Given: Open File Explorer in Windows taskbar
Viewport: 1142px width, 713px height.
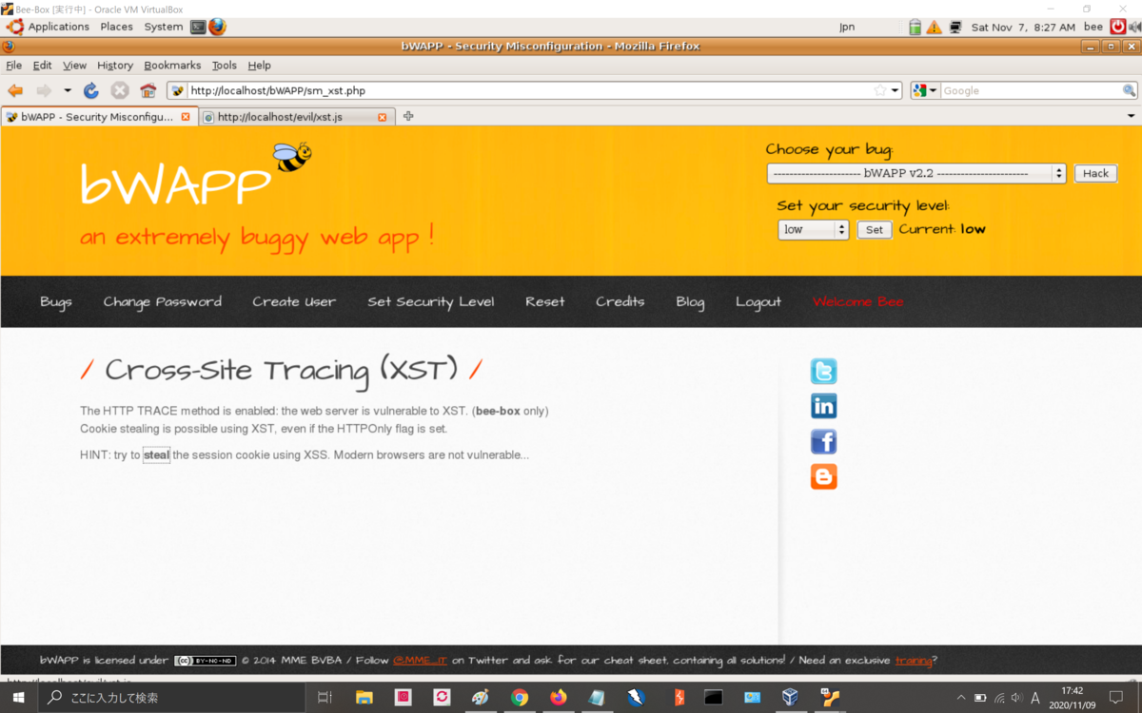Looking at the screenshot, I should (364, 697).
